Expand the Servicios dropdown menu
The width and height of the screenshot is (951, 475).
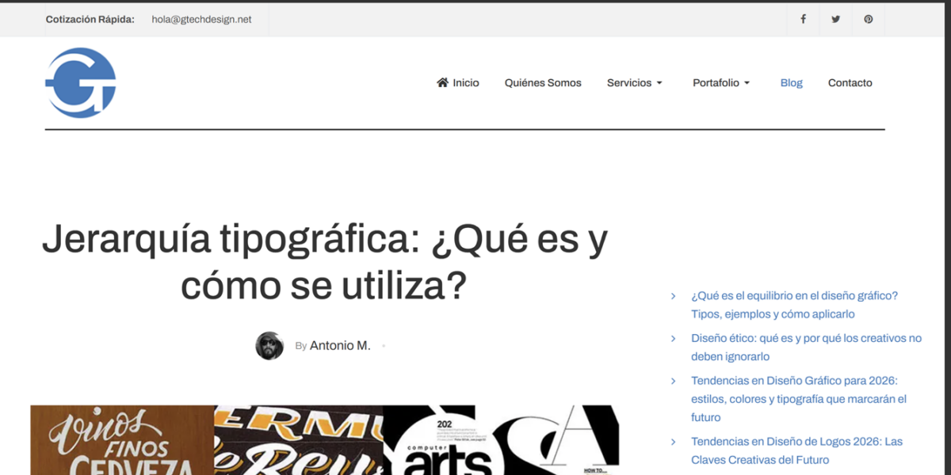(x=635, y=83)
